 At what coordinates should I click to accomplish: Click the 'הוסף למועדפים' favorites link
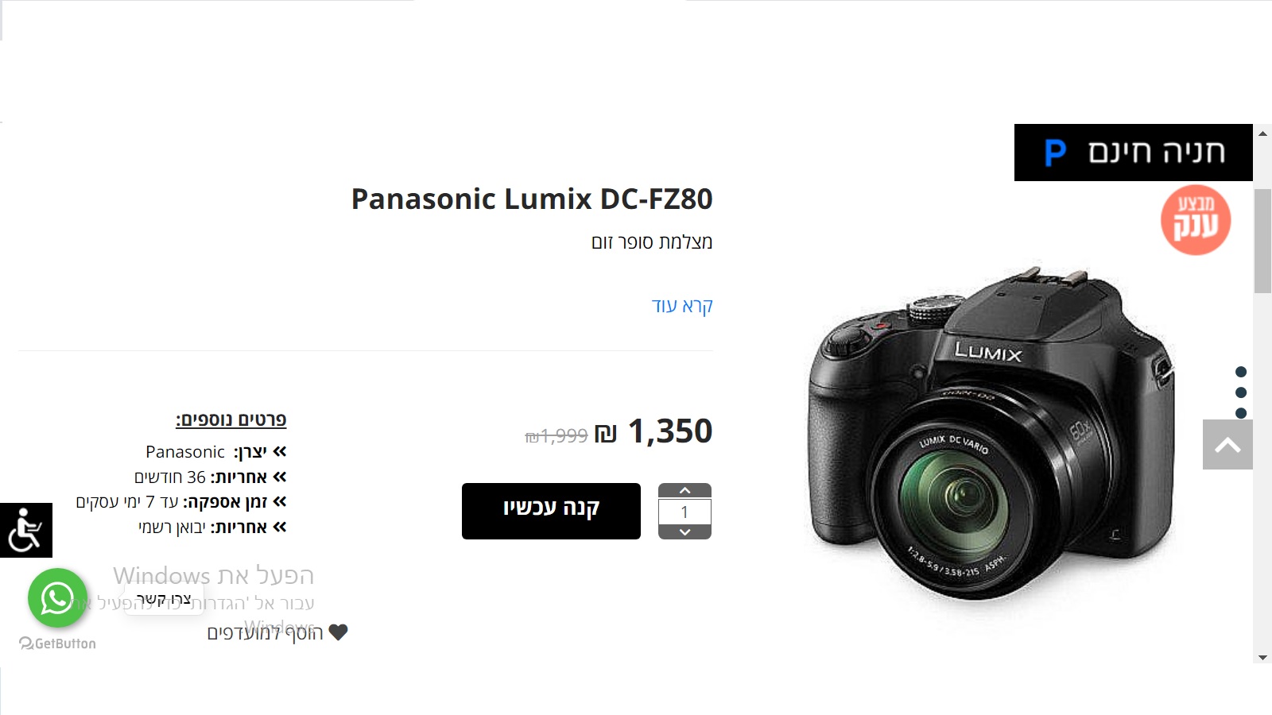266,632
